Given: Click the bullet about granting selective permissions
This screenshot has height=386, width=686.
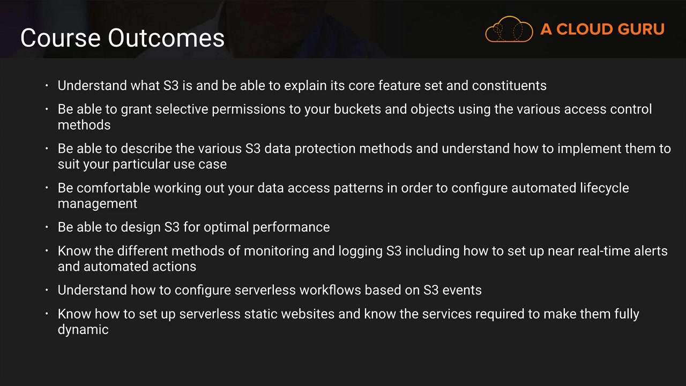Looking at the screenshot, I should pyautogui.click(x=354, y=109).
